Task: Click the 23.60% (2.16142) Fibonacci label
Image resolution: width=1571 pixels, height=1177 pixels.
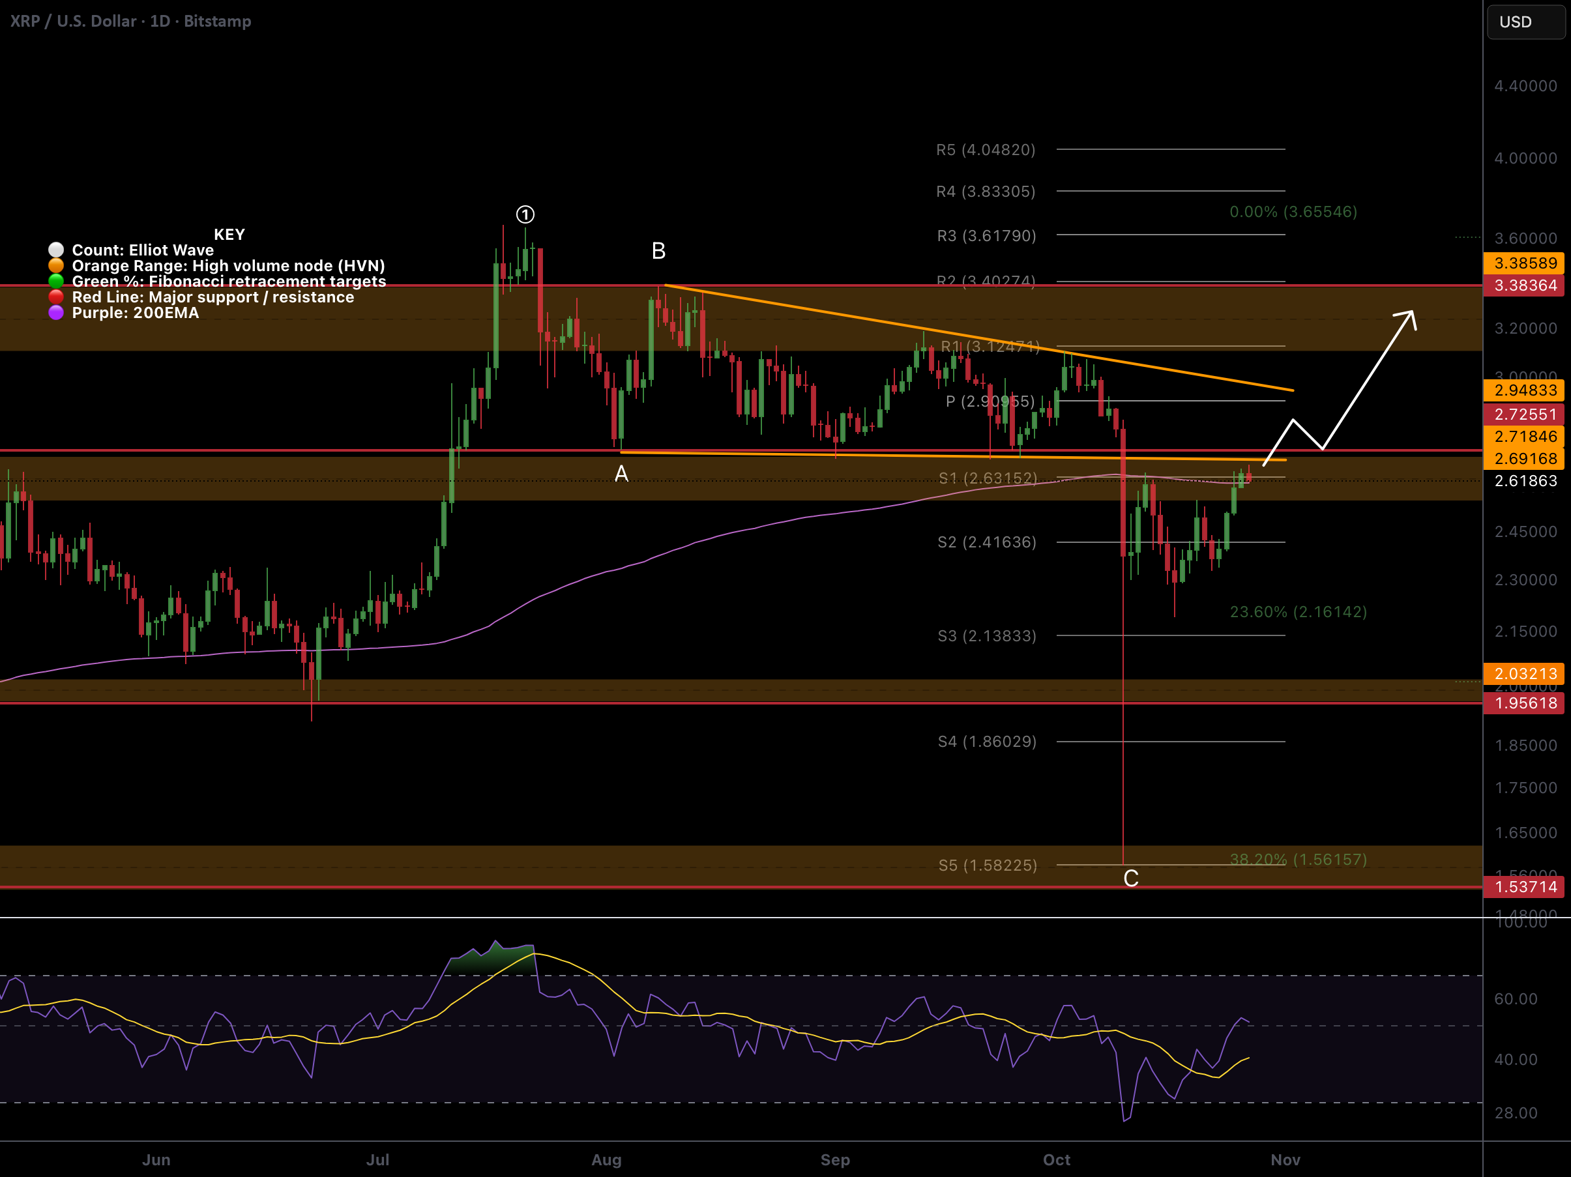Action: (x=1298, y=611)
